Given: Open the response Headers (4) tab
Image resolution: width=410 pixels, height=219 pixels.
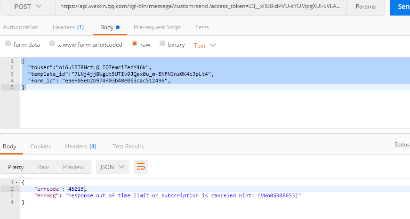Looking at the screenshot, I should pos(80,146).
